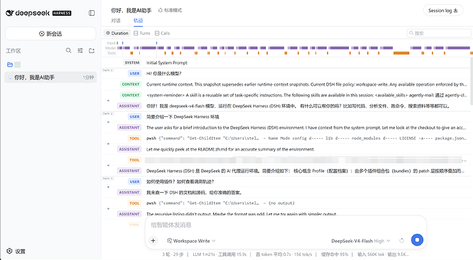Image resolution: width=473 pixels, height=260 pixels.
Task: Search the workspace with the magnifier icon
Action: point(69,51)
